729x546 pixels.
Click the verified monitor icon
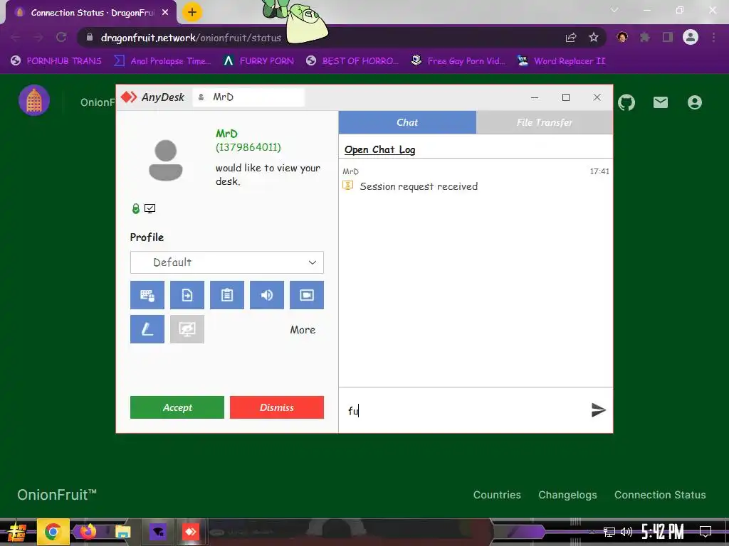coord(150,208)
